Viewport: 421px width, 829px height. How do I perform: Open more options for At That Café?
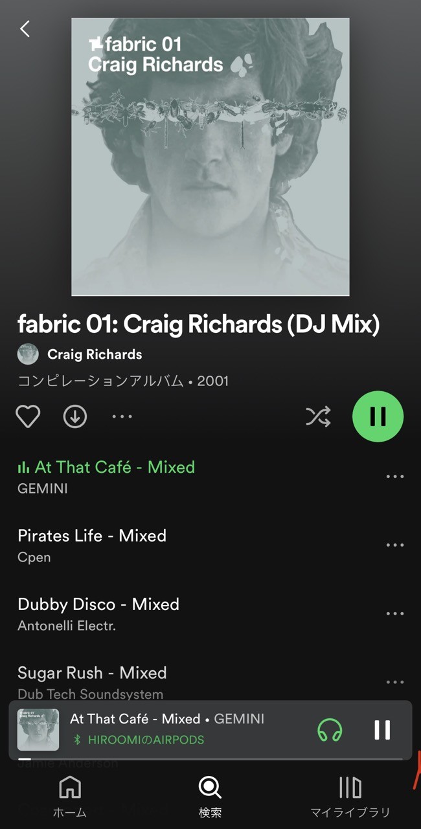pos(395,477)
